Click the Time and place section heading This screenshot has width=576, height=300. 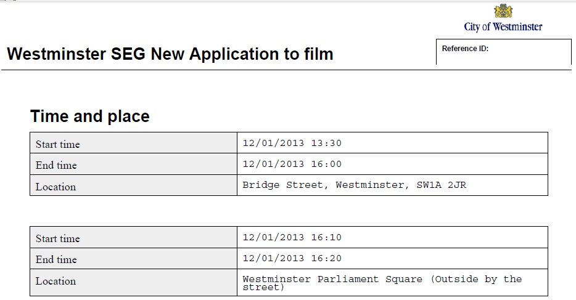(x=90, y=116)
